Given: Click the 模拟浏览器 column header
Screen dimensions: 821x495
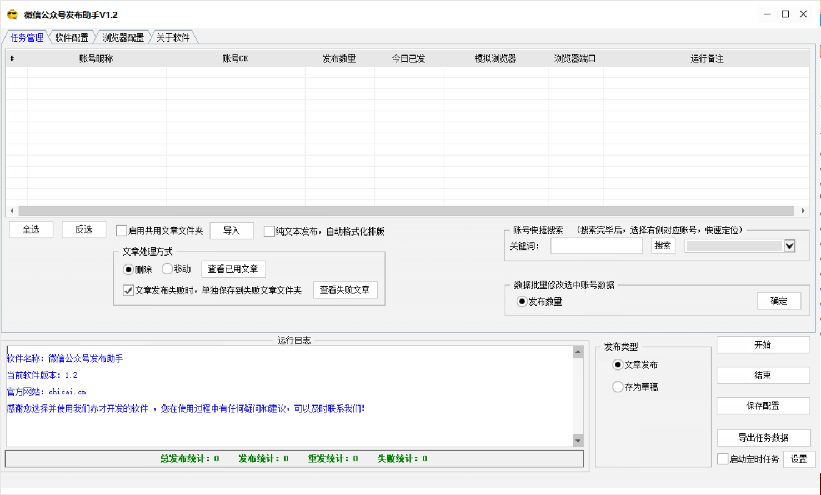Looking at the screenshot, I should 495,58.
